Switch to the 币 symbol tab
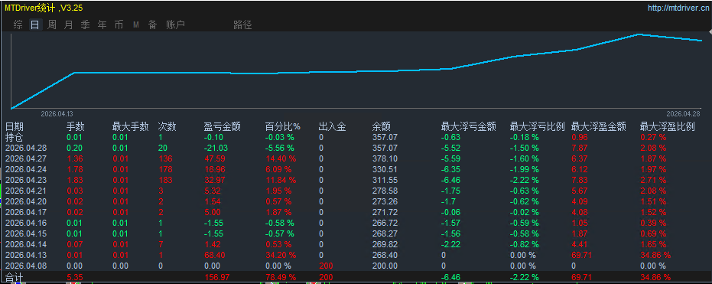The width and height of the screenshot is (712, 284). click(x=119, y=25)
